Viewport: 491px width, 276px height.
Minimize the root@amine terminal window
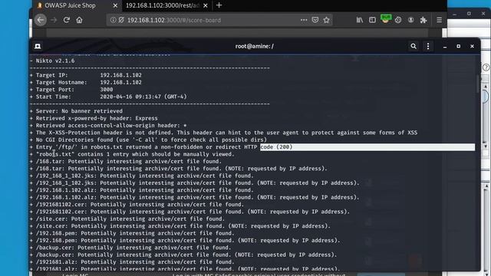(445, 46)
